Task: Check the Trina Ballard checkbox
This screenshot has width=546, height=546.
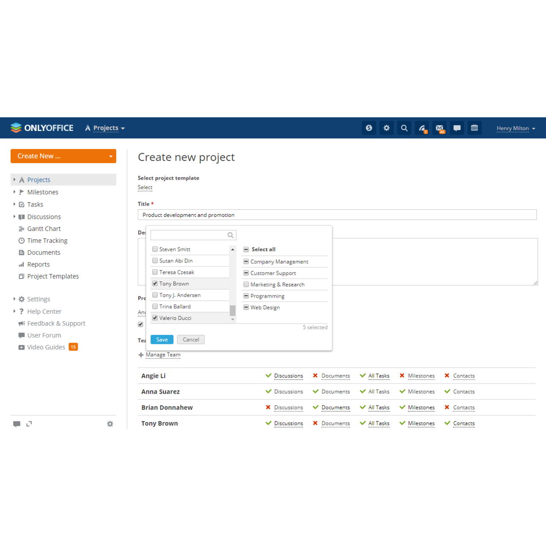Action: (155, 306)
